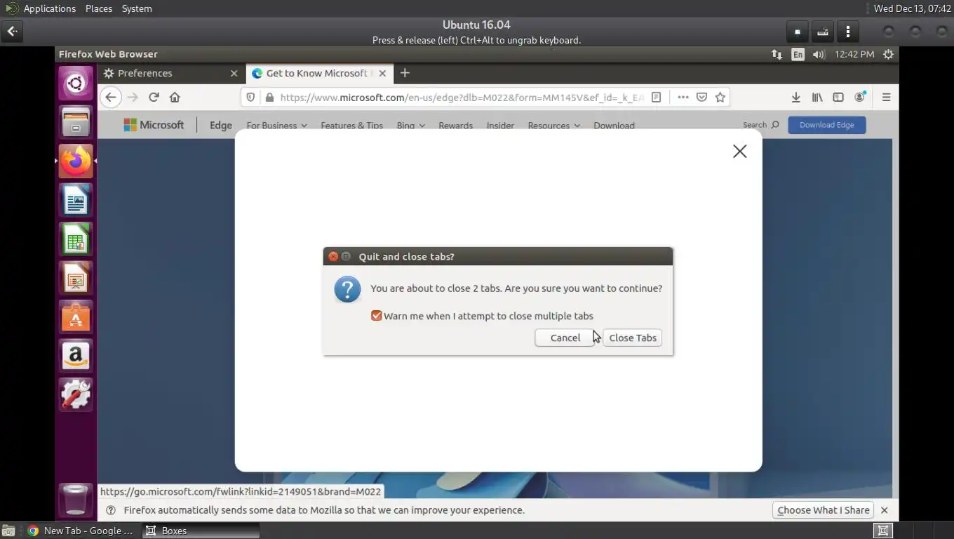Click the Cancel button in the dialog
The height and width of the screenshot is (539, 954).
[x=565, y=338]
